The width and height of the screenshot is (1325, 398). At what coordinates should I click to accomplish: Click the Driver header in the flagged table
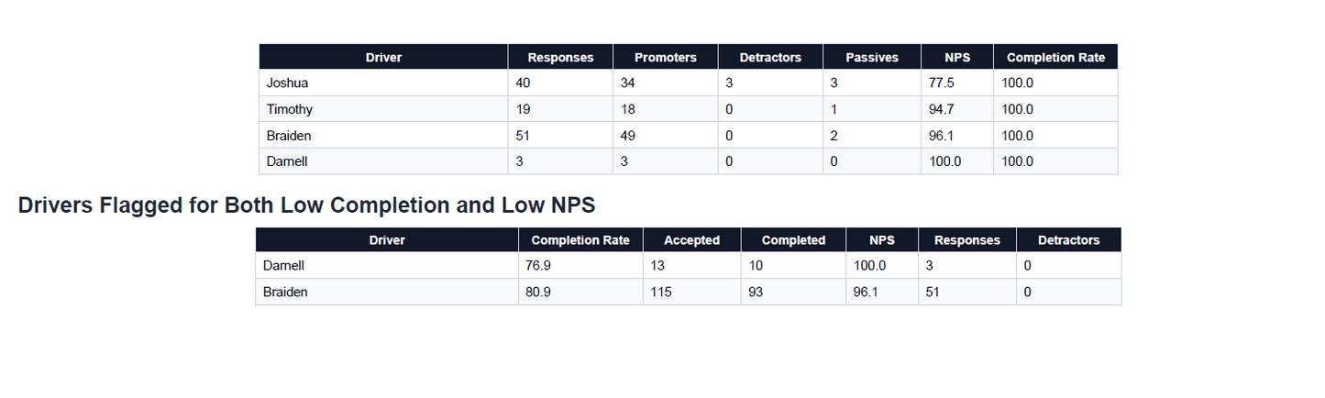click(x=387, y=240)
